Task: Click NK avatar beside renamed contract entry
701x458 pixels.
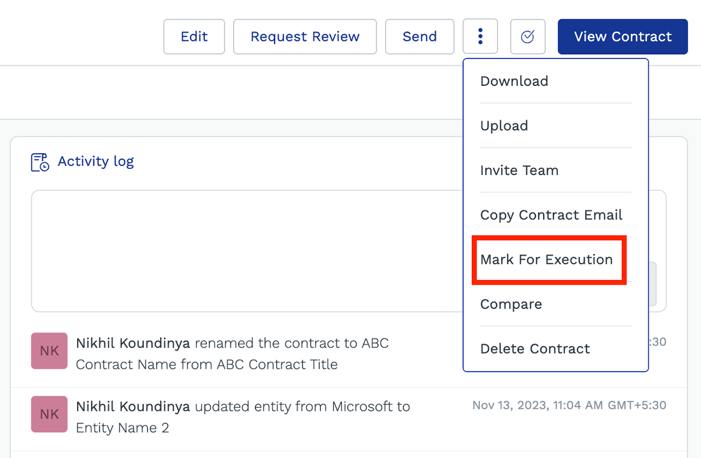Action: (49, 351)
